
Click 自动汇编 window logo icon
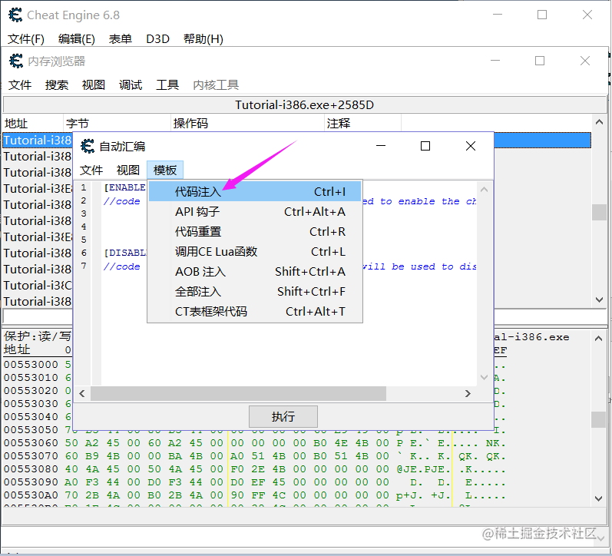tap(88, 146)
